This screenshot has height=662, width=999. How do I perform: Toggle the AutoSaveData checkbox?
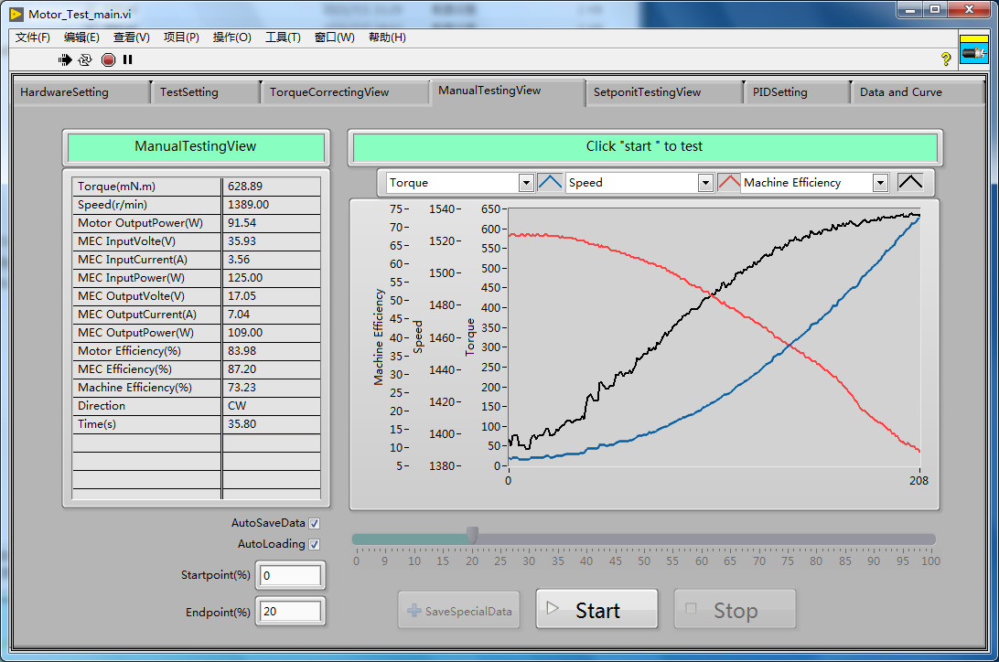tap(314, 523)
